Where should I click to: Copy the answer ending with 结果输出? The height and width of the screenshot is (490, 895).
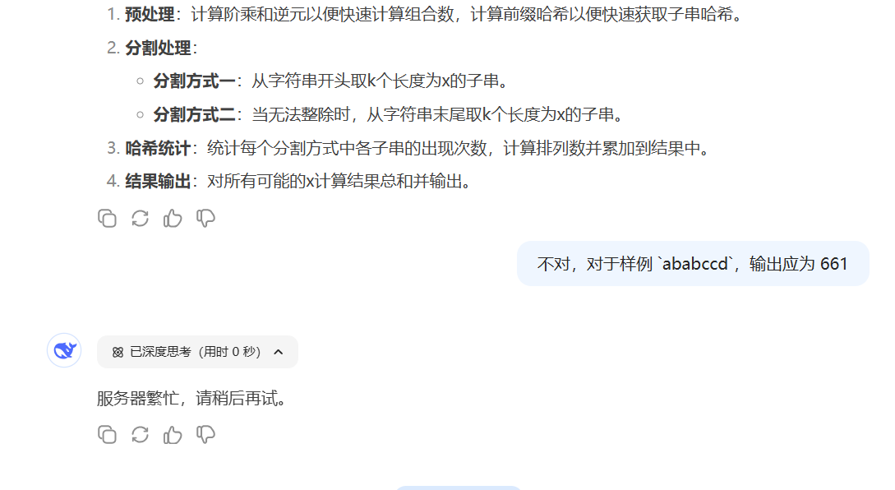tap(107, 218)
